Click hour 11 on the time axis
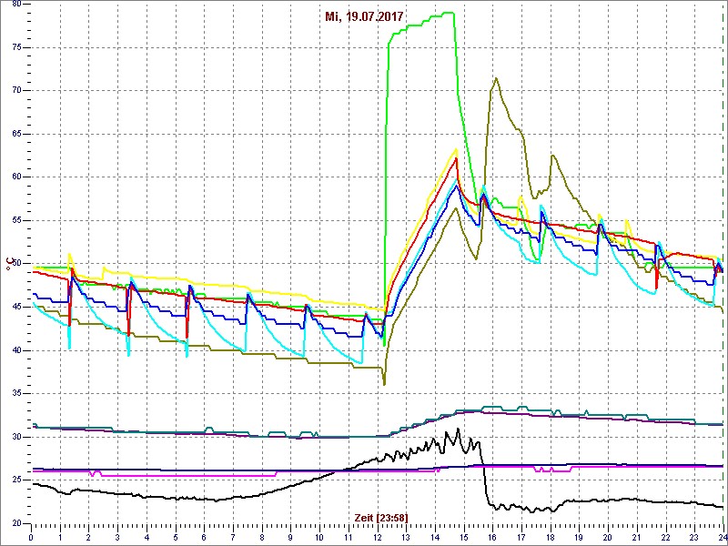Viewport: 728px width, 546px height. 349,537
